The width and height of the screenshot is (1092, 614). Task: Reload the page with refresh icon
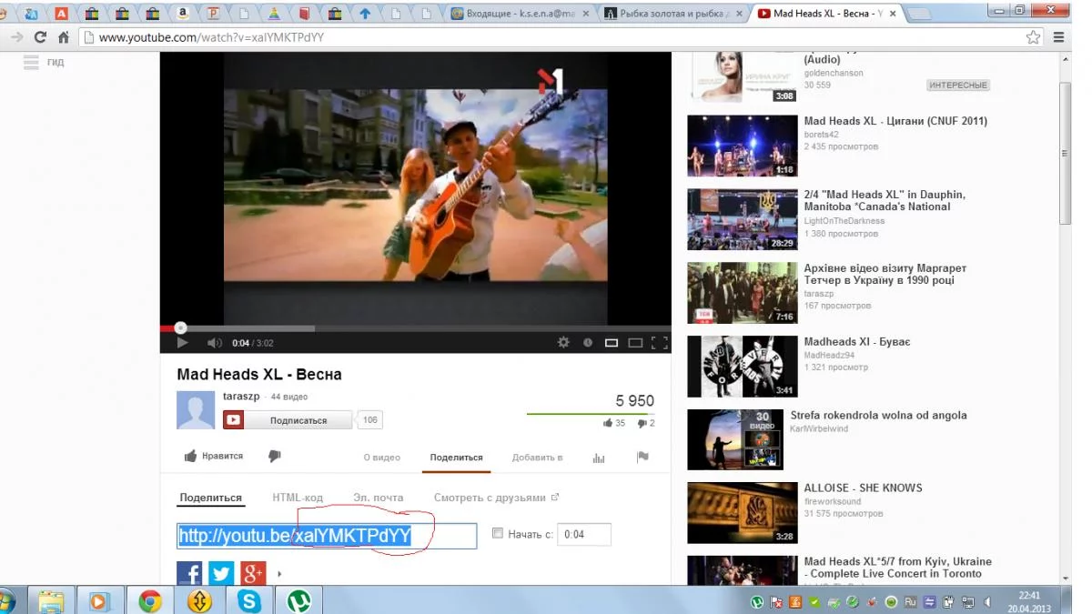40,37
